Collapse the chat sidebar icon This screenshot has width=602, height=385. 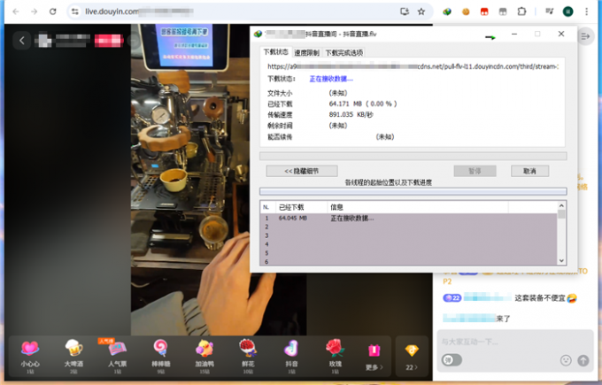(585, 36)
